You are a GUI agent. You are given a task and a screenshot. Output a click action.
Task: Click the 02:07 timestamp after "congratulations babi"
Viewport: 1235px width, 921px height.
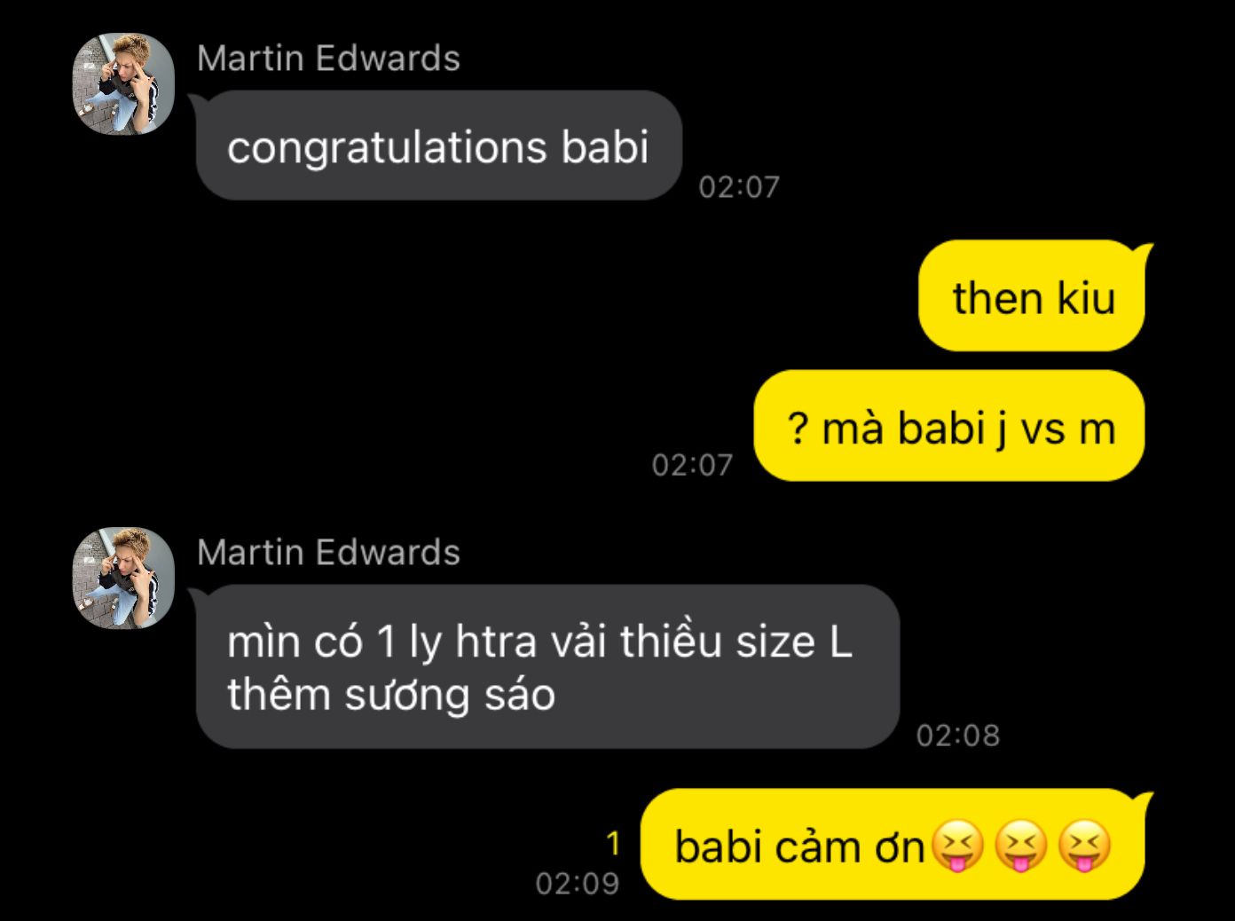click(x=739, y=187)
